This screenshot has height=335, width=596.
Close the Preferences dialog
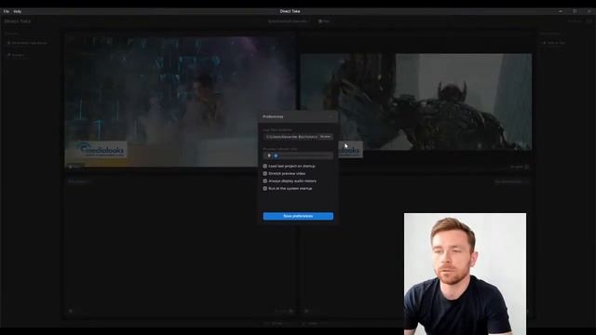click(332, 116)
